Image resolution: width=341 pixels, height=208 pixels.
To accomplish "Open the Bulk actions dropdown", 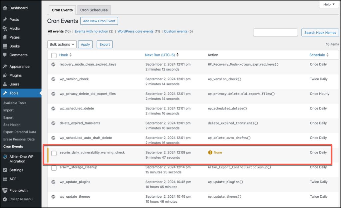I will click(x=62, y=44).
